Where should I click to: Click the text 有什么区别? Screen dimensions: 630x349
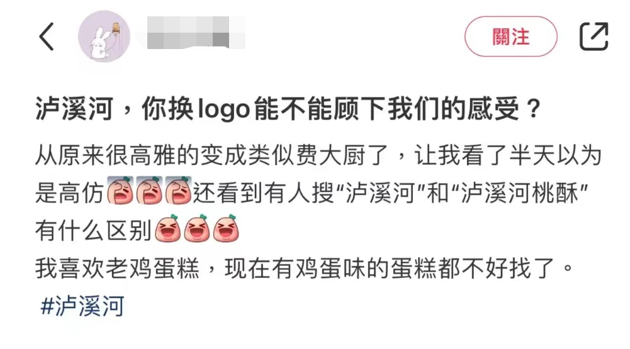tap(94, 231)
